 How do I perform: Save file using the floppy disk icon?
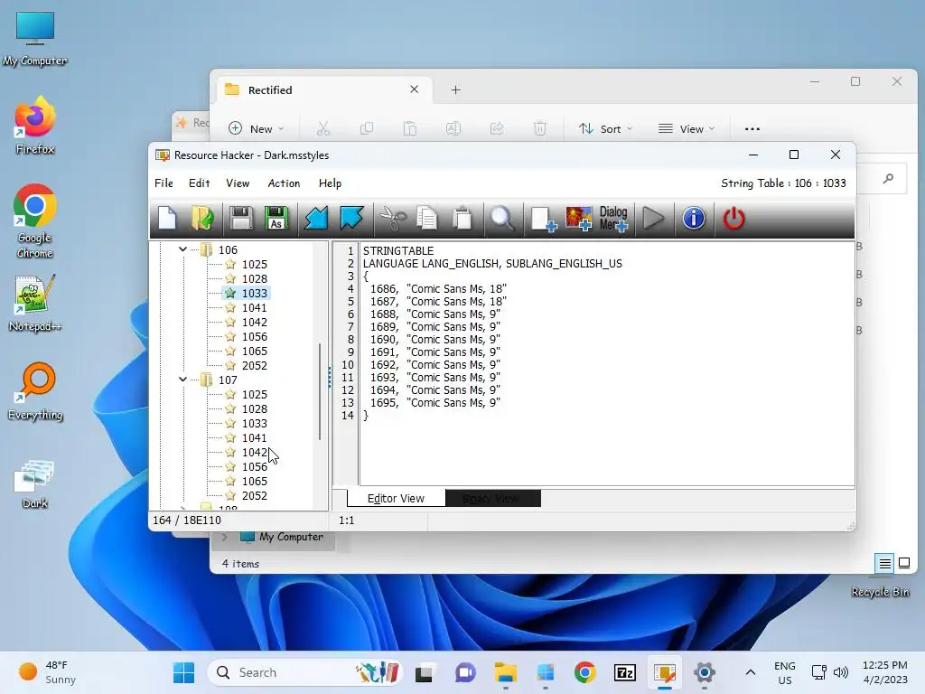click(240, 219)
